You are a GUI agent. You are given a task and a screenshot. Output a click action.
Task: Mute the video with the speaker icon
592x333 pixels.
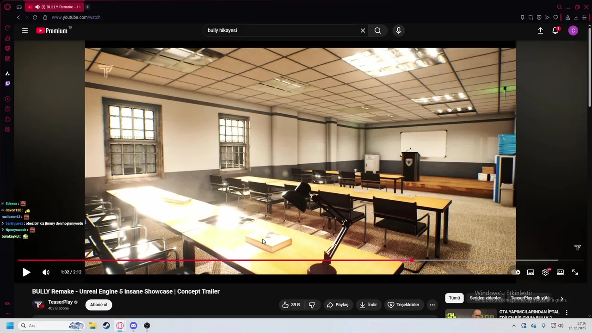[46, 272]
